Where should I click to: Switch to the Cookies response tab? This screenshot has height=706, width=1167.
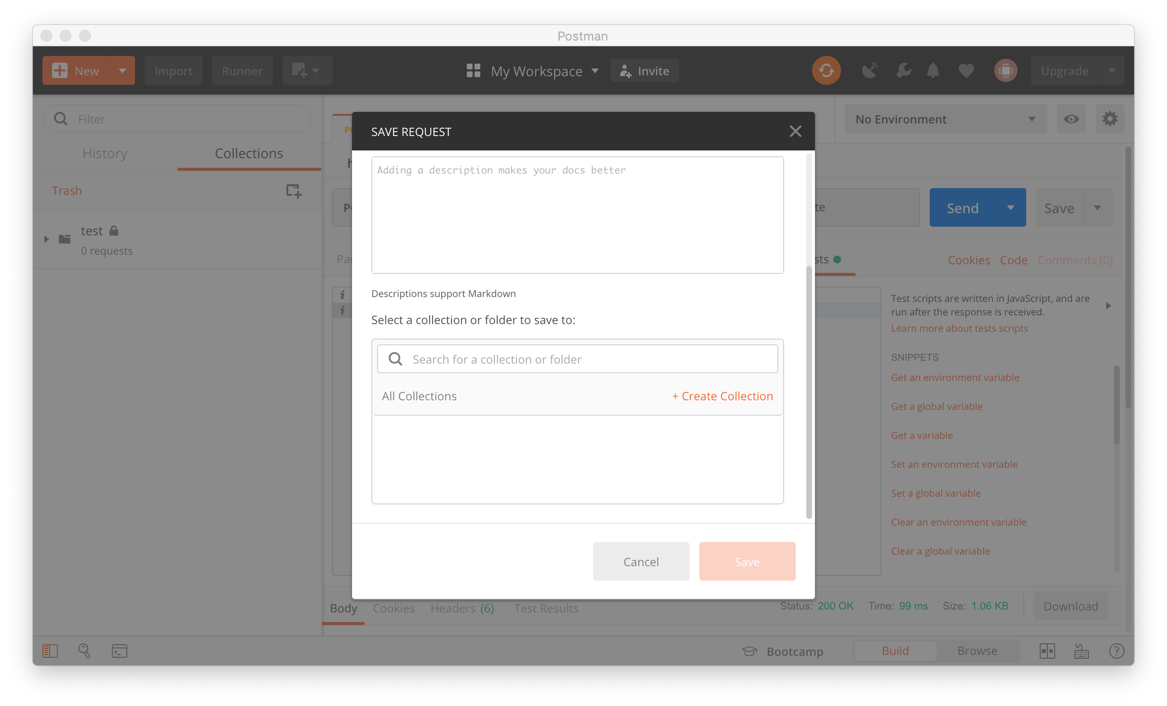point(394,608)
